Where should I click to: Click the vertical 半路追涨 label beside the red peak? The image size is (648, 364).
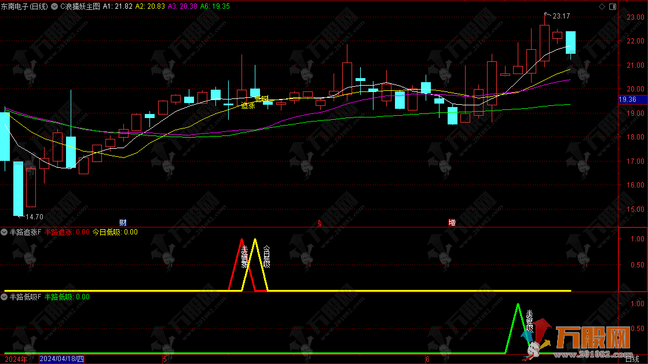244,256
